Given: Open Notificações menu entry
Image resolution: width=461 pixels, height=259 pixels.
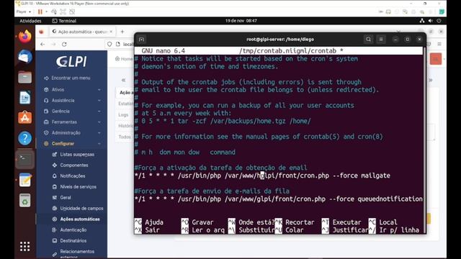Looking at the screenshot, I should (x=72, y=176).
